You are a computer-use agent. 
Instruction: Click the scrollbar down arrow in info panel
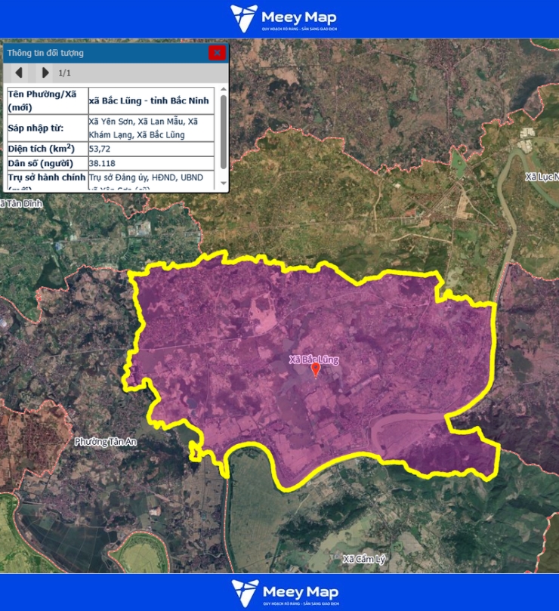tap(223, 186)
